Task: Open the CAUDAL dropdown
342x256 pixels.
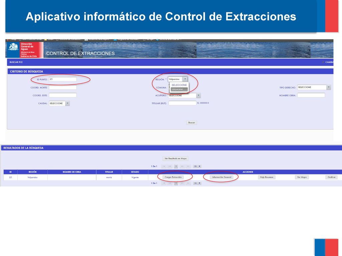Action: pos(59,103)
